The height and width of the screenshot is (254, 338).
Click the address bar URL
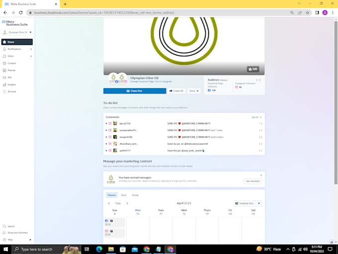(x=104, y=12)
